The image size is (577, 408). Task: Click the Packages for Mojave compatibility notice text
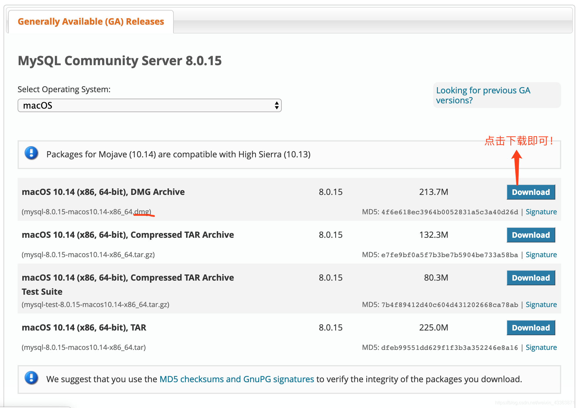click(178, 154)
